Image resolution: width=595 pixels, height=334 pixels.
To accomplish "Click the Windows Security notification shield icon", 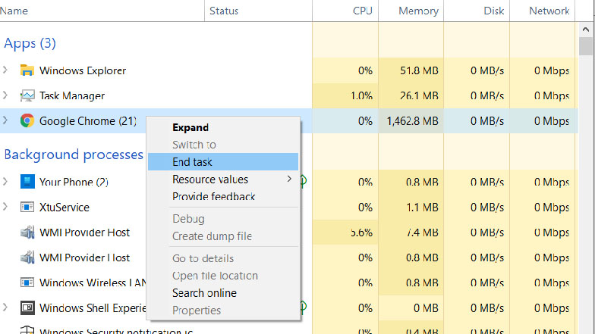I will click(x=27, y=330).
